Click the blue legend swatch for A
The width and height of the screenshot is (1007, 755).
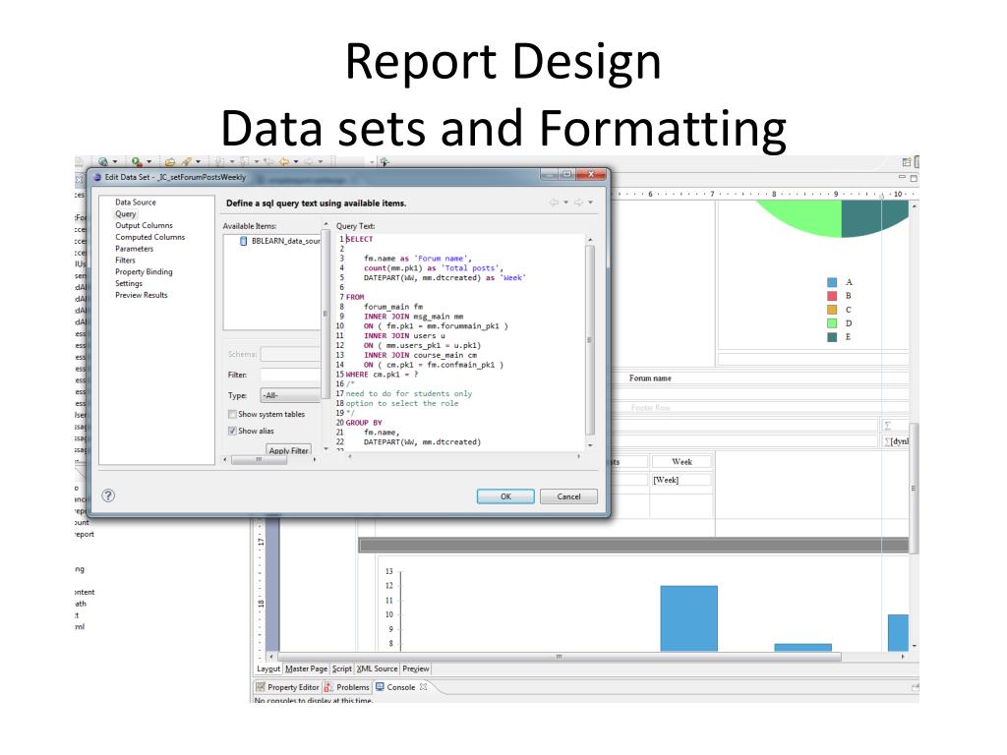coord(832,282)
